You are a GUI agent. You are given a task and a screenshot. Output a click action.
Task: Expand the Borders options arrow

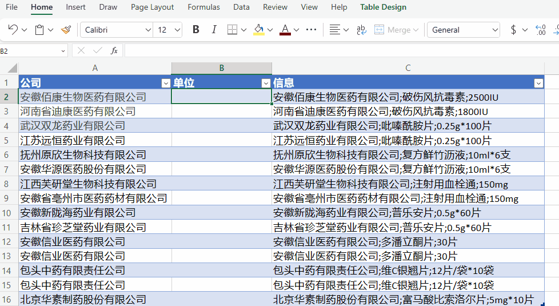[244, 30]
